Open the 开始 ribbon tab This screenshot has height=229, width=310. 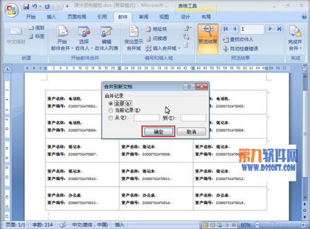pyautogui.click(x=31, y=17)
